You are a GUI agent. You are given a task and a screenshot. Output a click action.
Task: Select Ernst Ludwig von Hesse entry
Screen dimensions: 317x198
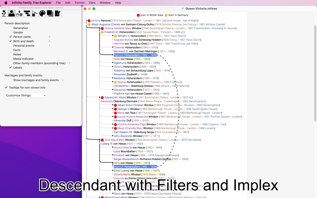pos(136,171)
